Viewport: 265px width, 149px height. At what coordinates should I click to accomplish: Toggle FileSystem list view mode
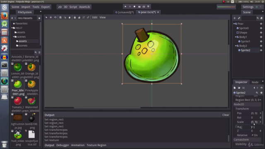pyautogui.click(x=39, y=53)
